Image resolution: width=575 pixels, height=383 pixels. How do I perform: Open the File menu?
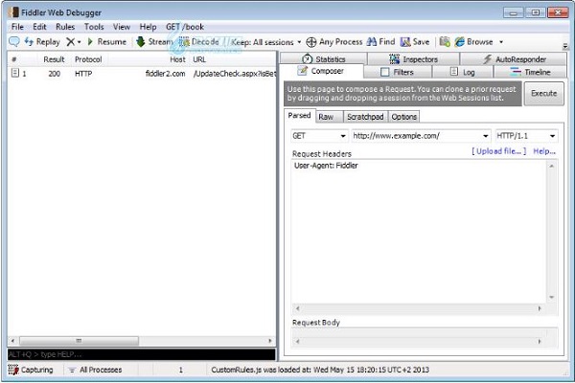(x=17, y=27)
